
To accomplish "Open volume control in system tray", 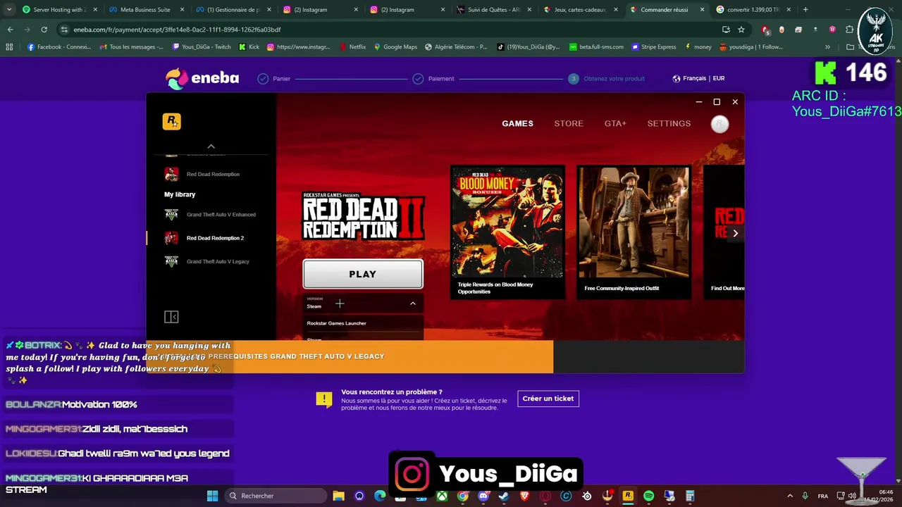I will click(x=852, y=496).
